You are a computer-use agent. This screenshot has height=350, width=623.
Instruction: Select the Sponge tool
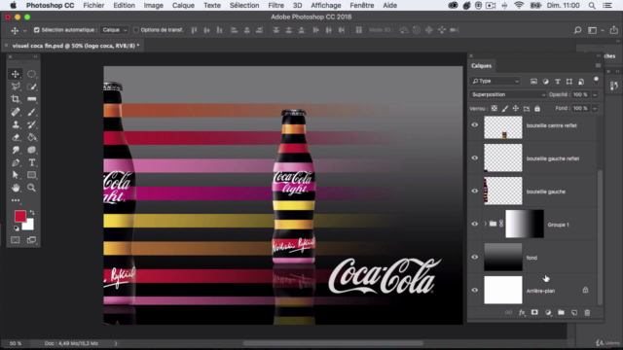coord(31,150)
